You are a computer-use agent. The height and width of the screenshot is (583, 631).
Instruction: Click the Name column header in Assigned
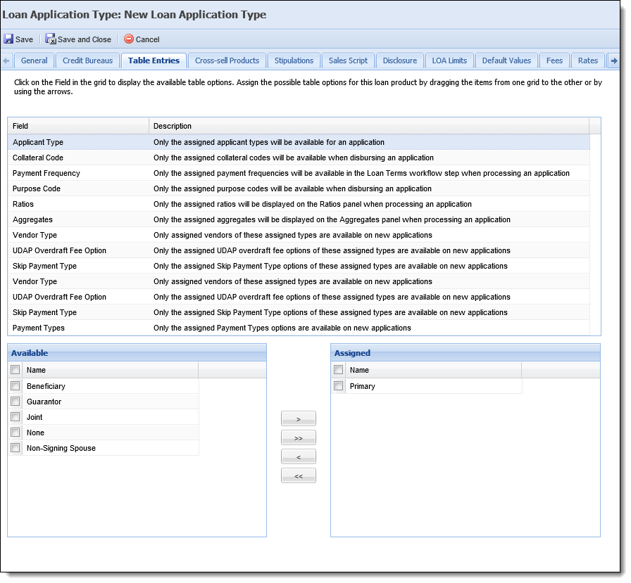433,370
